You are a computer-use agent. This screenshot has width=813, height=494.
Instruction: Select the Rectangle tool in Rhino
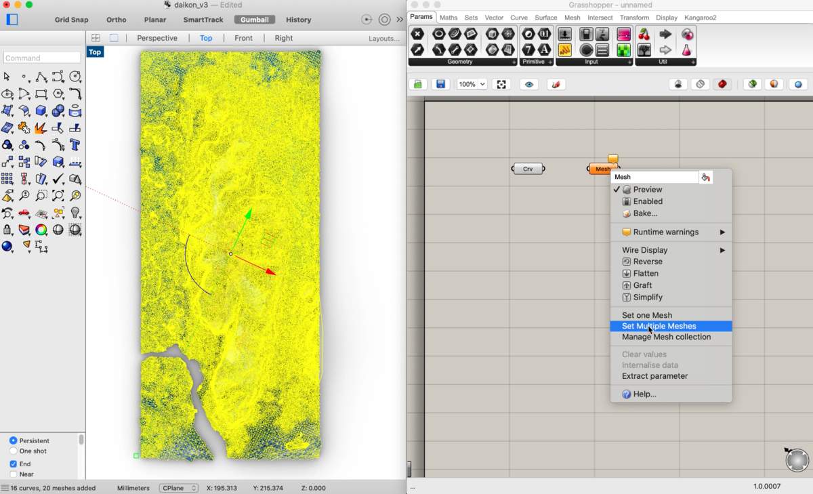41,94
